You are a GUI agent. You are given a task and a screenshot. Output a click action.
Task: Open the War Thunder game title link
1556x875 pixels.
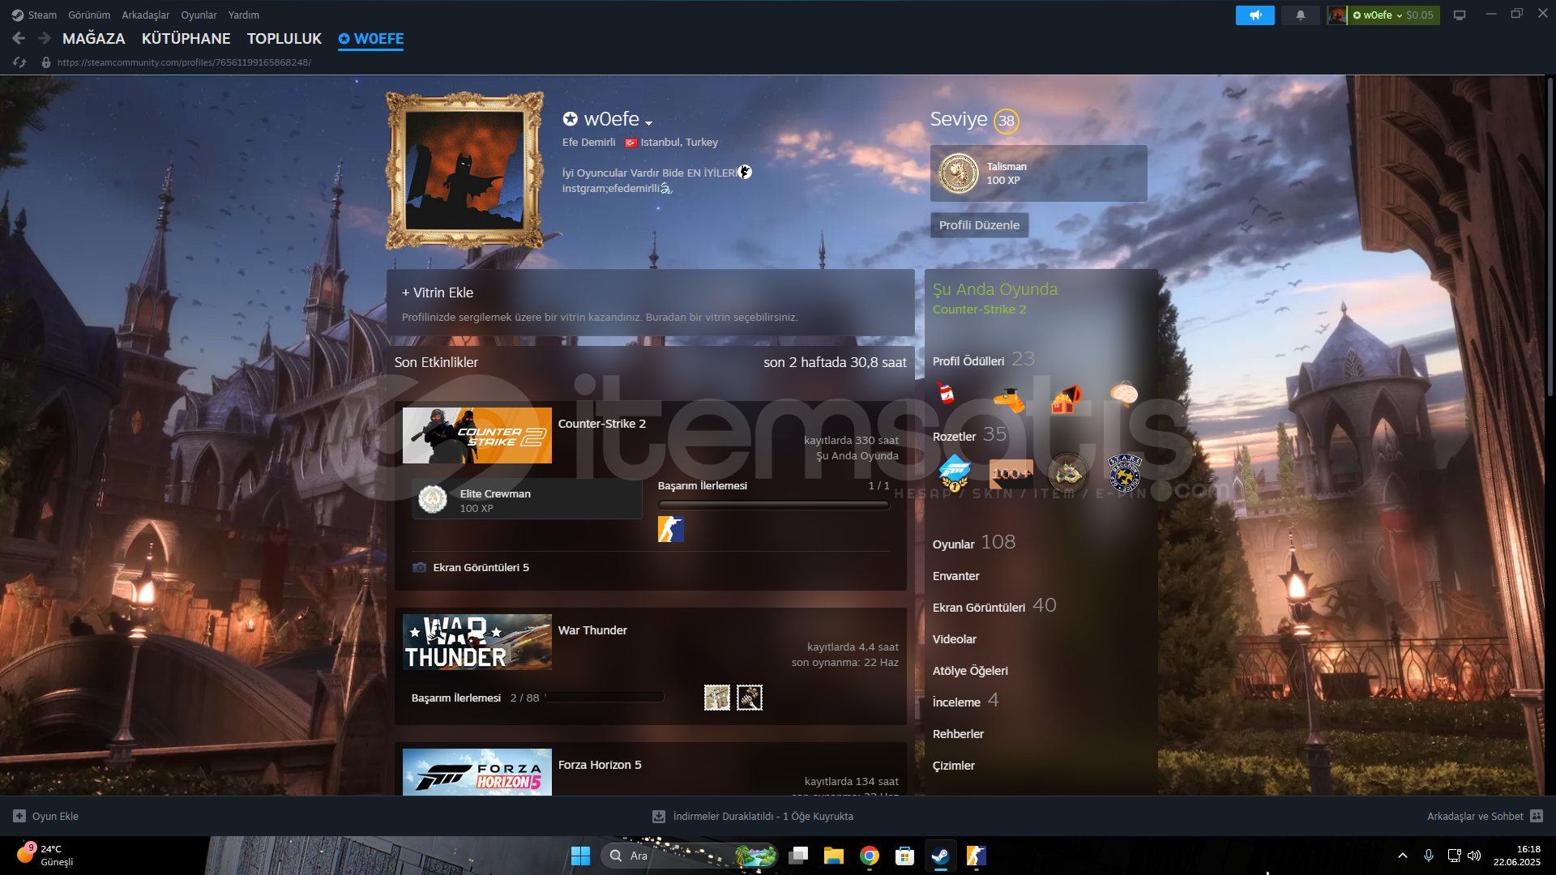click(592, 630)
